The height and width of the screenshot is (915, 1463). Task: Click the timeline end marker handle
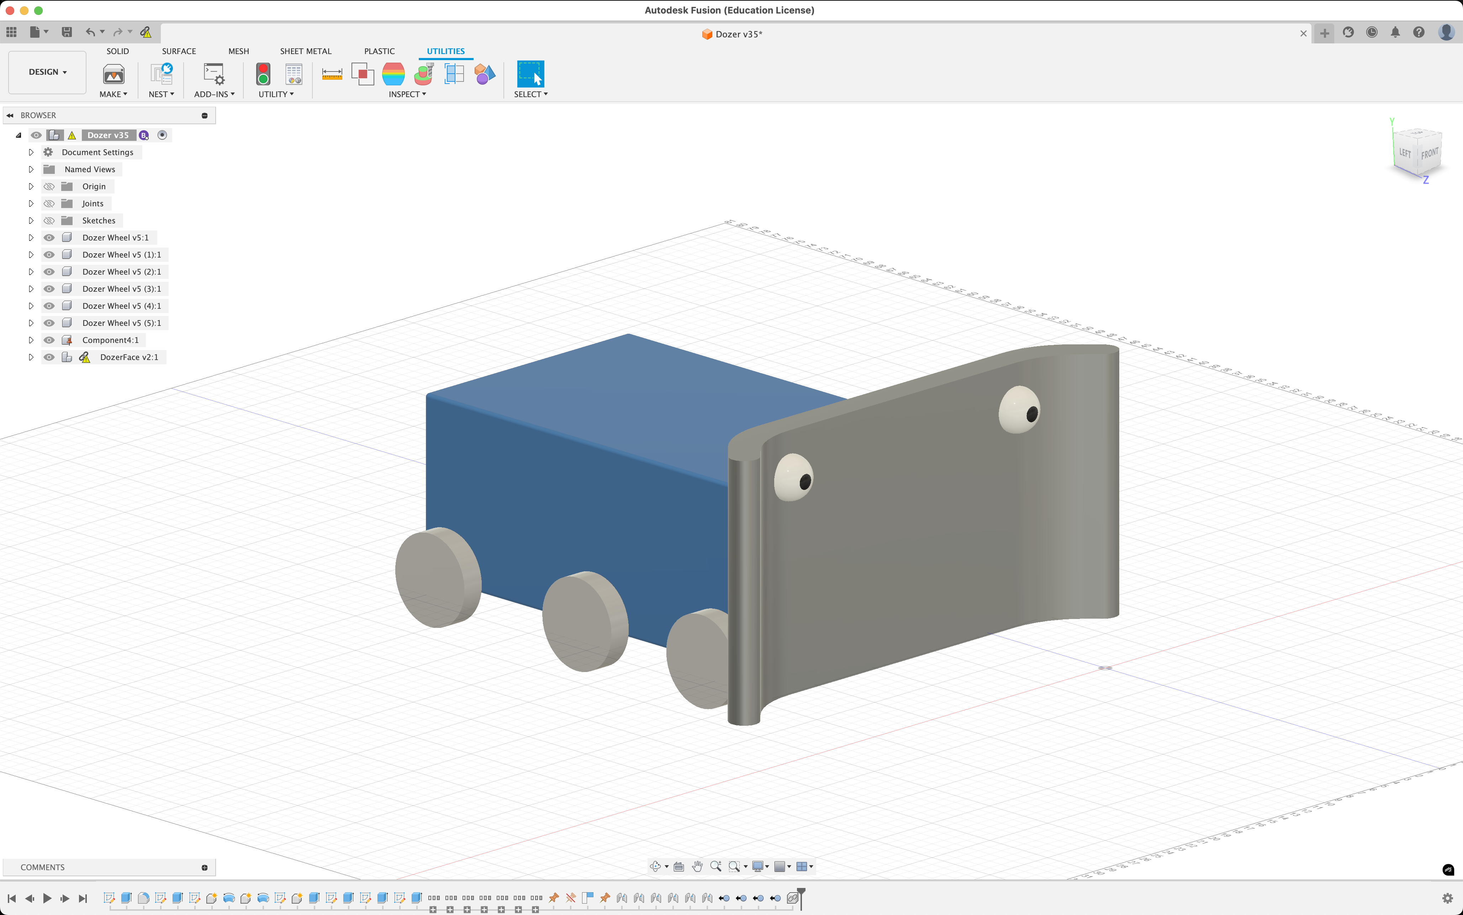click(801, 892)
